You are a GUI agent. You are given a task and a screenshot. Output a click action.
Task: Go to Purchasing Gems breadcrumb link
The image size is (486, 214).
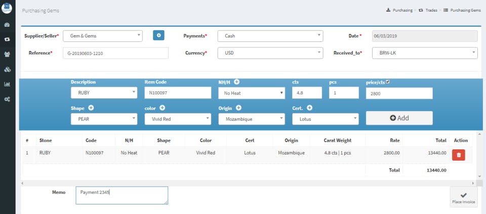tap(462, 10)
